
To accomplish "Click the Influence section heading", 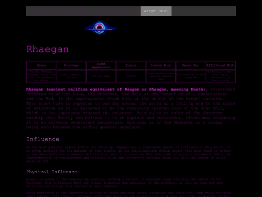I will tap(43, 139).
